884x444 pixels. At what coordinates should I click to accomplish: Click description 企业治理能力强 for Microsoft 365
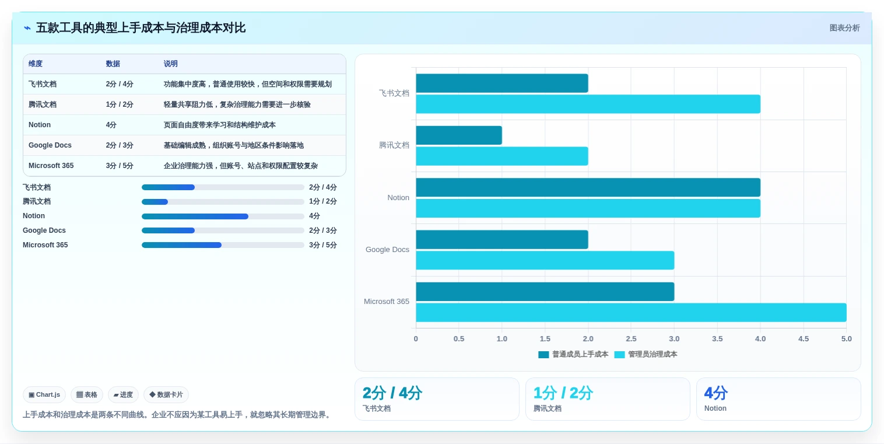coord(241,166)
